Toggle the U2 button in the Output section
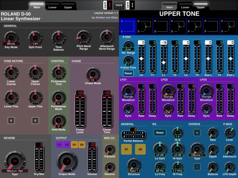Image resolution: width=238 pixels, height=178 pixels. (x=82, y=144)
